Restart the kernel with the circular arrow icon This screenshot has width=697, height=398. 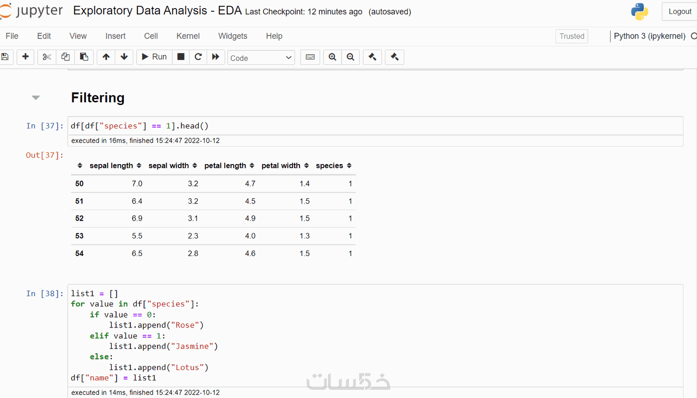(198, 57)
